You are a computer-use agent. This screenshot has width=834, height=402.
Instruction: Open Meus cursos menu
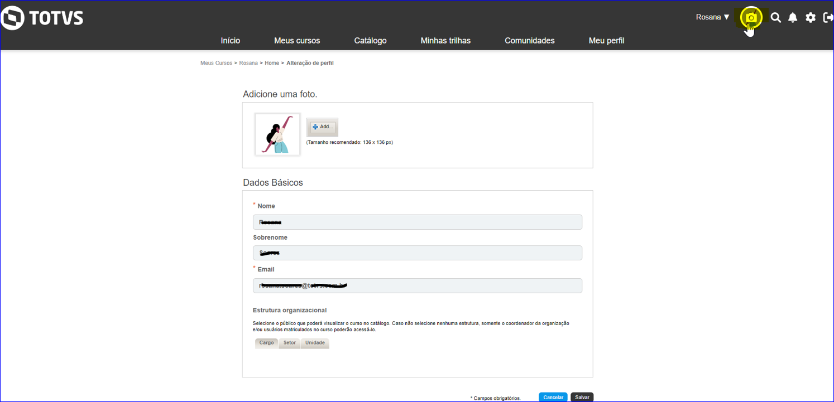297,41
